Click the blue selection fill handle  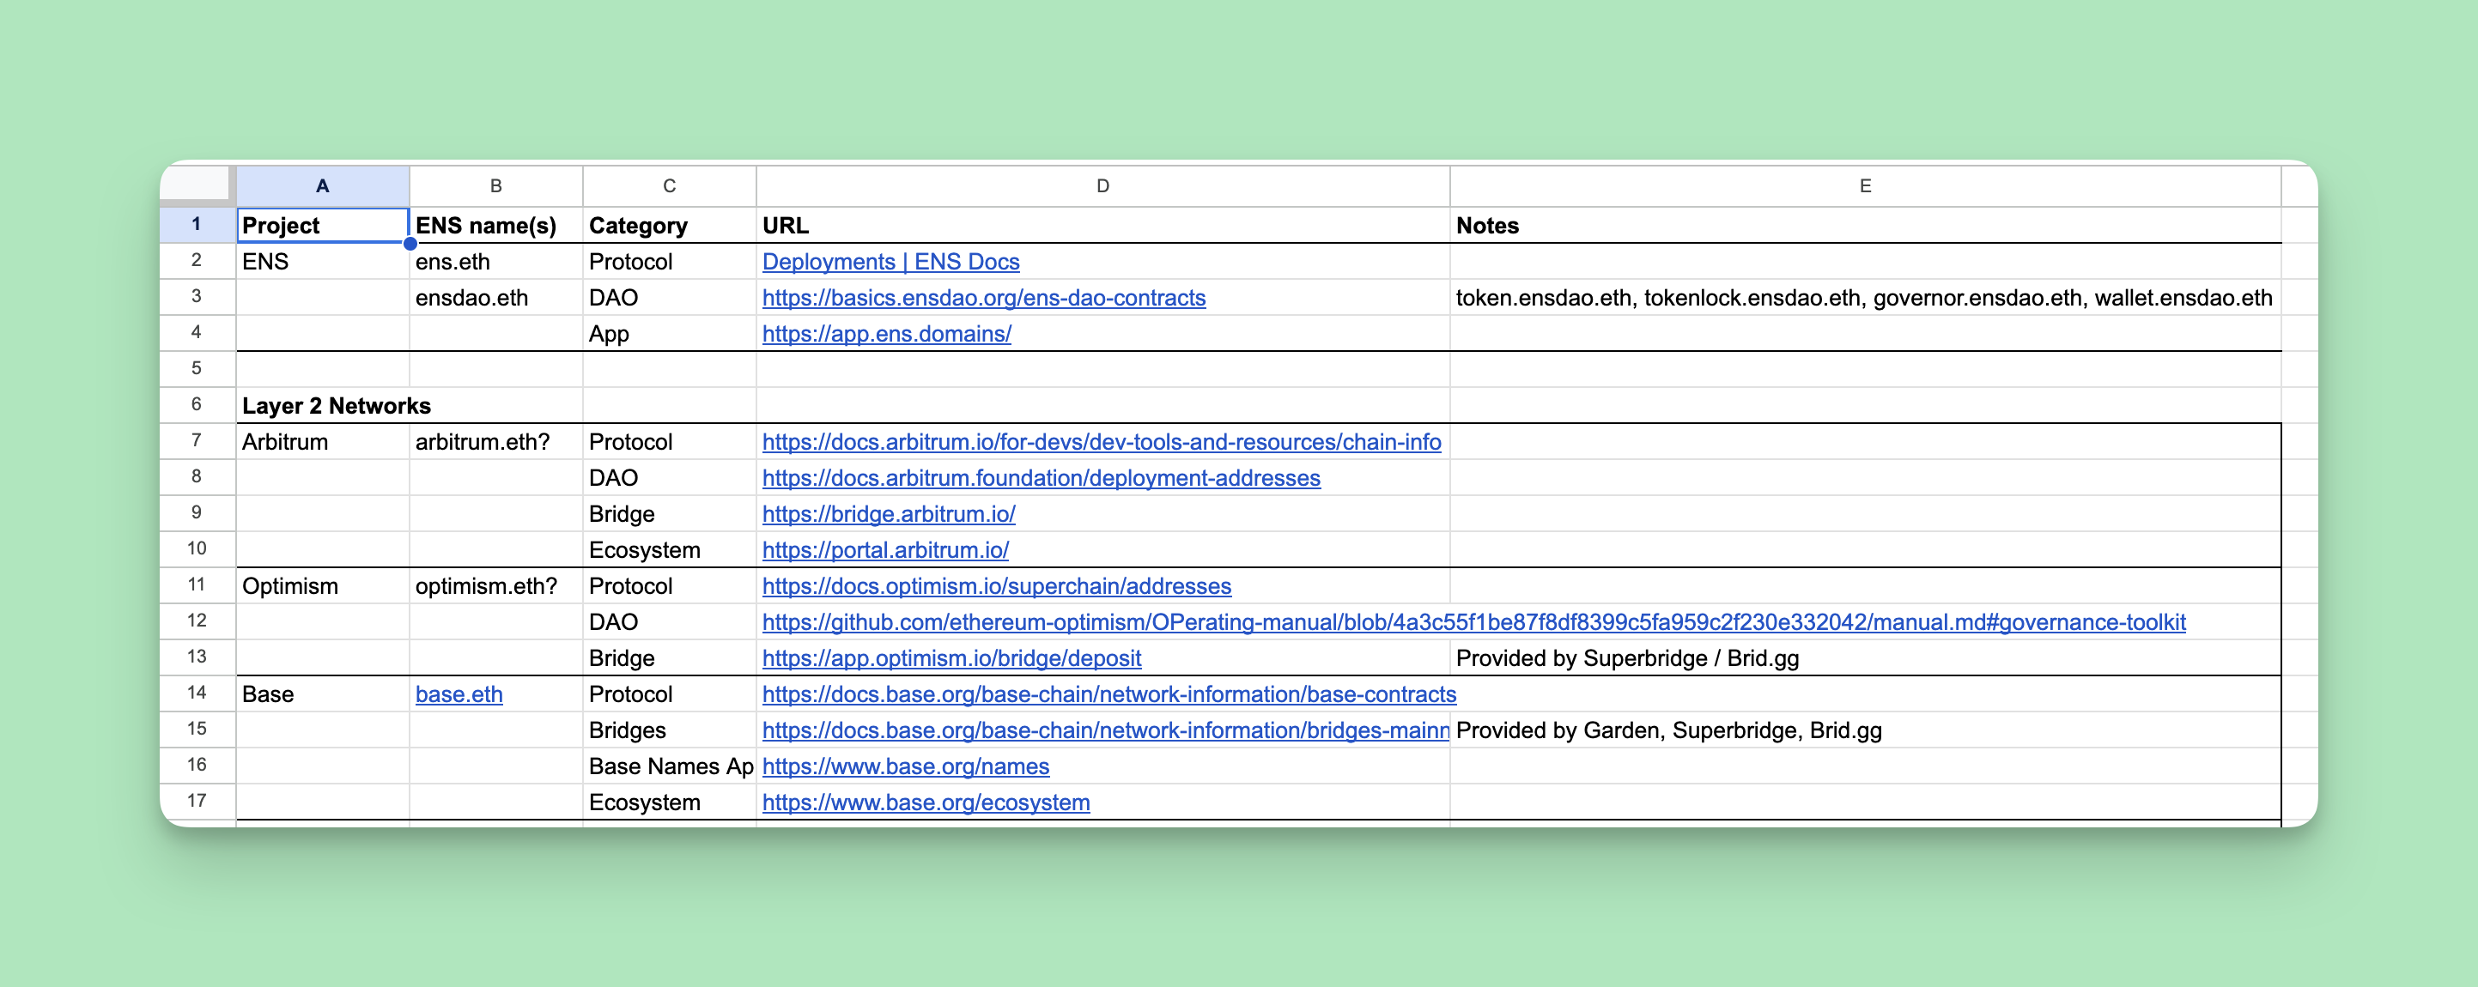pos(410,244)
